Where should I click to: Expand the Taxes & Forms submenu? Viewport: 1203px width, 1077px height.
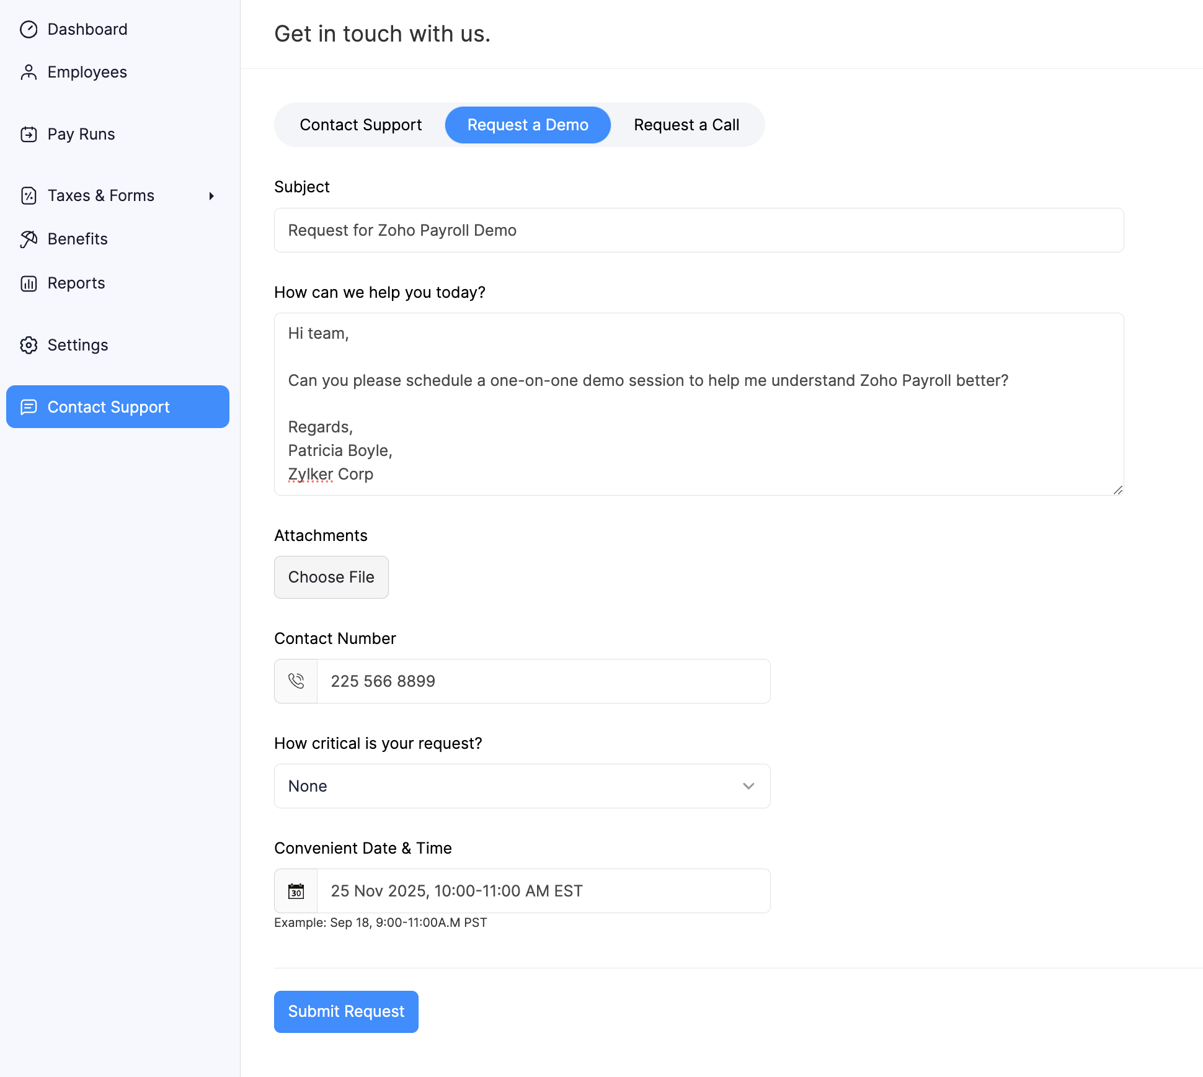[211, 195]
